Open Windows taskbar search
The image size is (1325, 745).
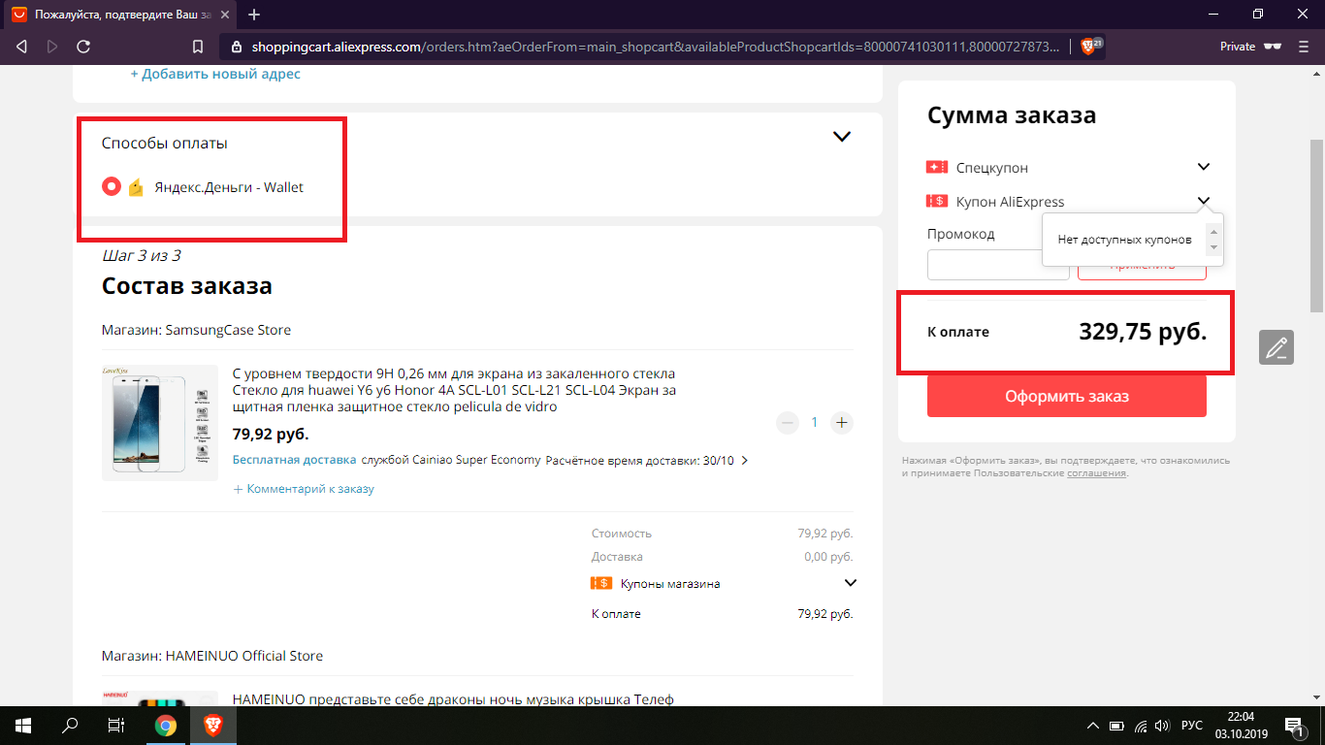tap(70, 725)
